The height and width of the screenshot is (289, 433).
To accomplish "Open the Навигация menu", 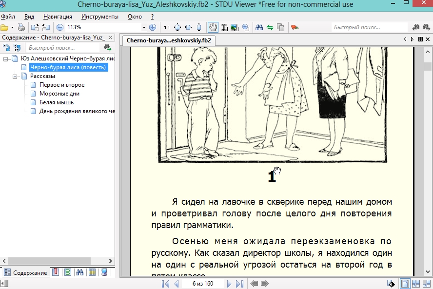I will tap(58, 16).
